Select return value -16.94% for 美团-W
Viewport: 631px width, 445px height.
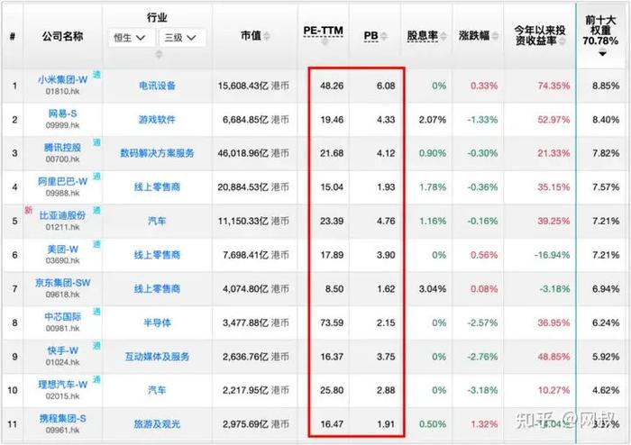[x=552, y=255]
